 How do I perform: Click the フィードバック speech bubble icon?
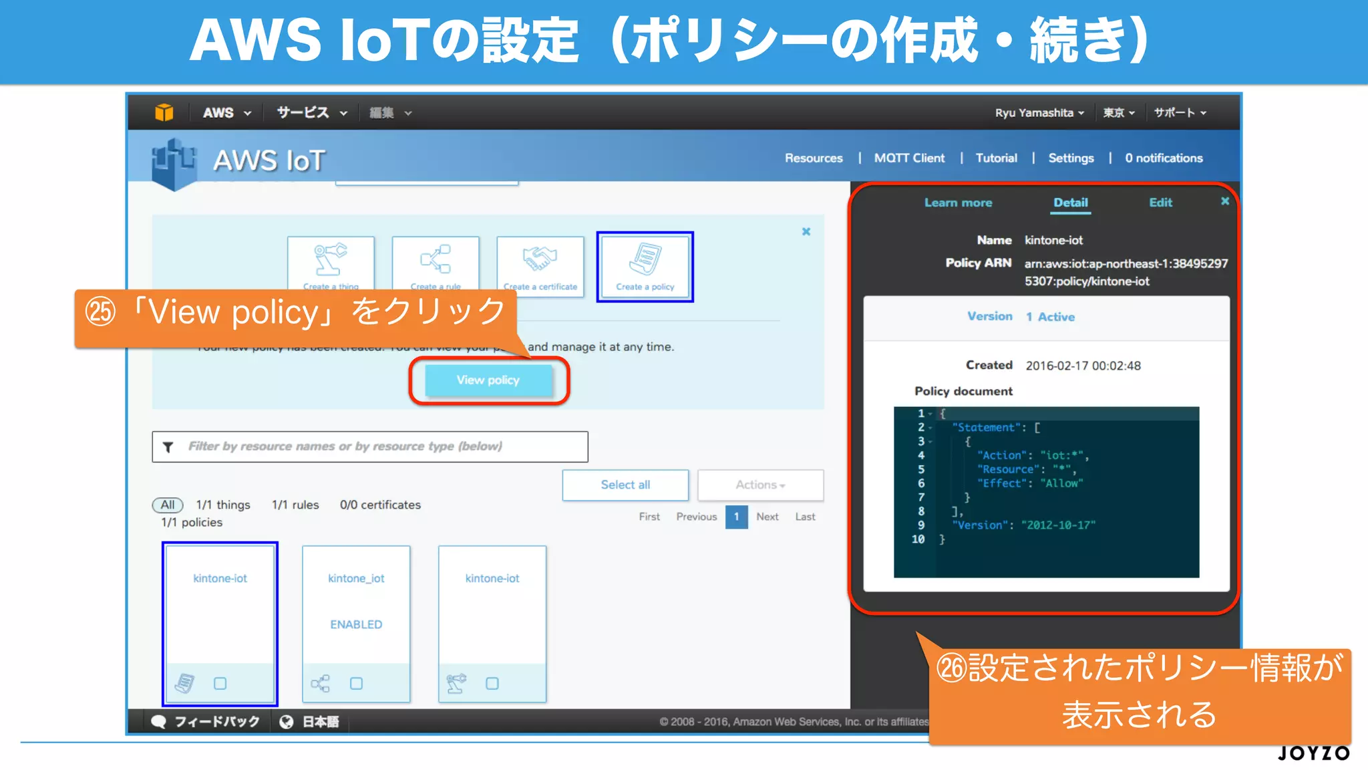tap(158, 722)
